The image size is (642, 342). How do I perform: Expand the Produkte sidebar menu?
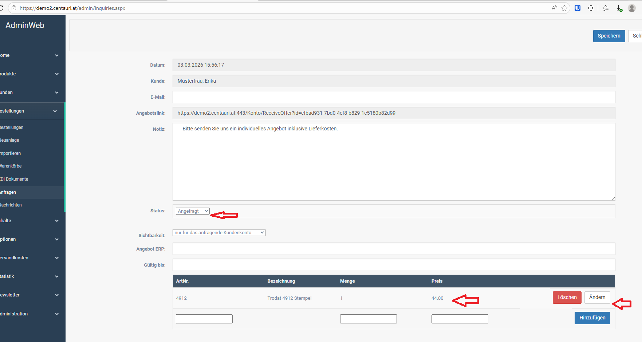(32, 74)
